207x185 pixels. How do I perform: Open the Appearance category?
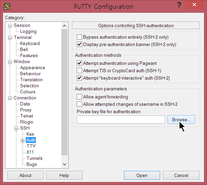[x=32, y=68]
